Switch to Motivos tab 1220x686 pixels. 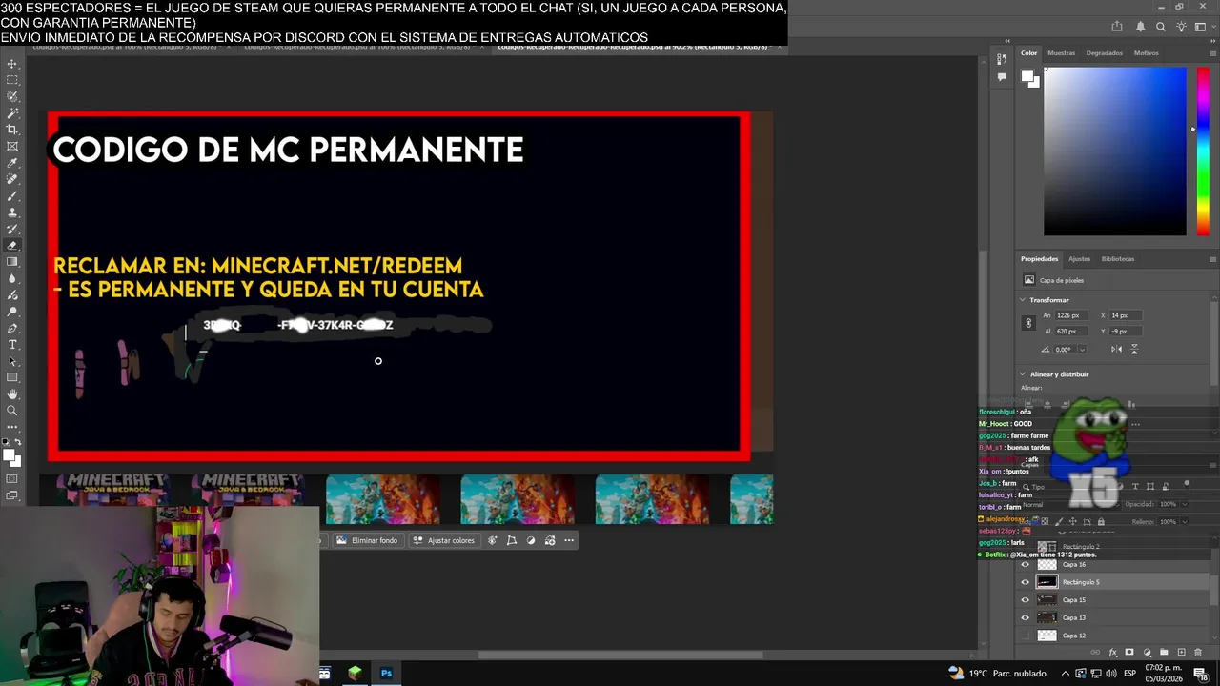[x=1147, y=53]
